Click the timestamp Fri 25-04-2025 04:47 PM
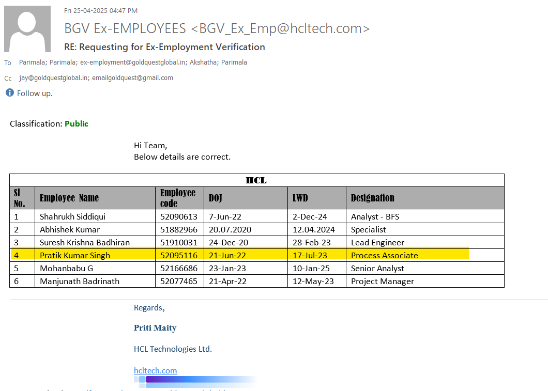The width and height of the screenshot is (548, 391). pyautogui.click(x=101, y=11)
